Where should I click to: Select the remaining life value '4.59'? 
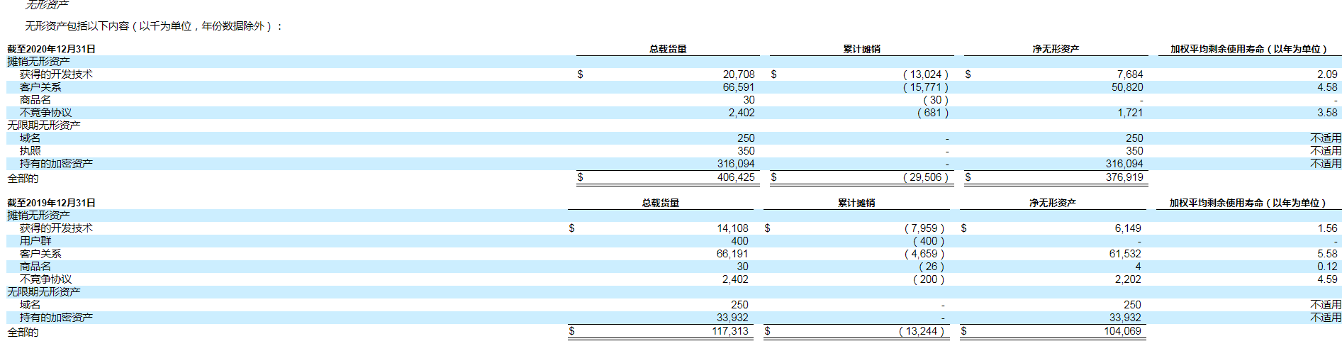point(1327,279)
